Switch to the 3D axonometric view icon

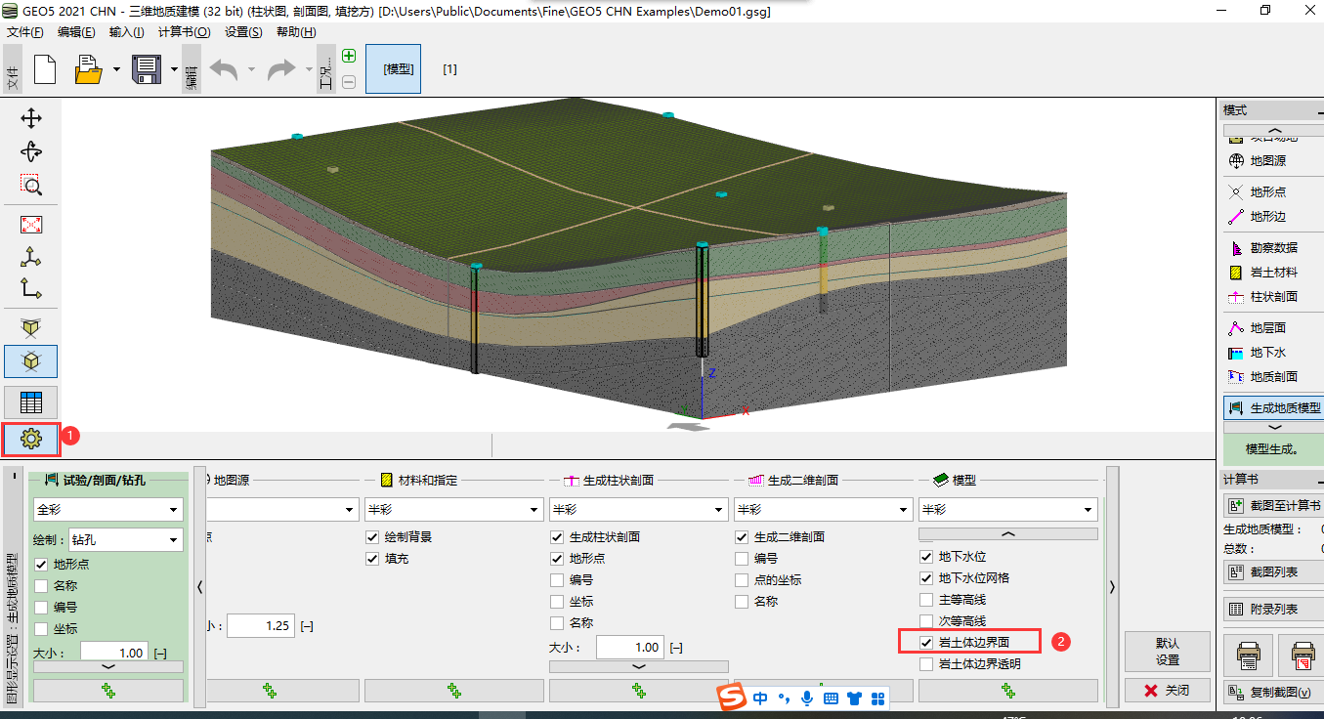(31, 257)
